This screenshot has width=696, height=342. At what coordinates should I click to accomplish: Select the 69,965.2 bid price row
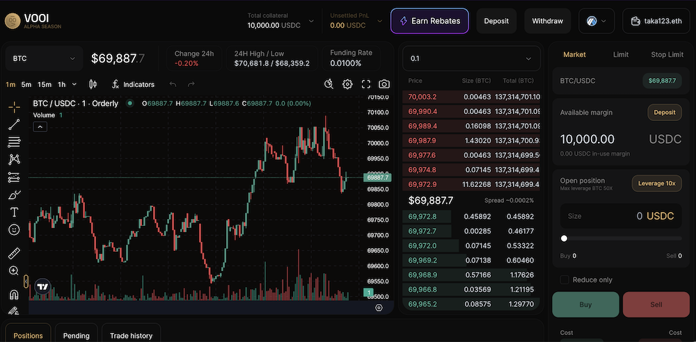tap(471, 304)
